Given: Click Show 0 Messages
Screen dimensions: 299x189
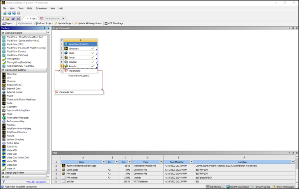Looking at the screenshot, I should [x=284, y=187].
